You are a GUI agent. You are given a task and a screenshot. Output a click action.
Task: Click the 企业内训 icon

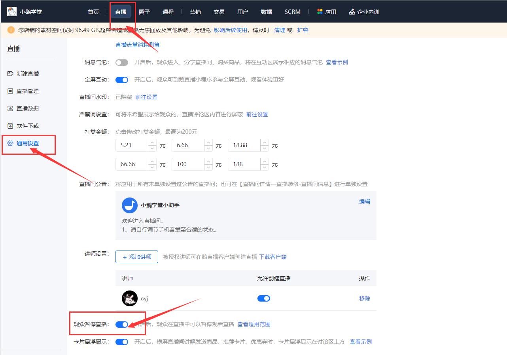pos(352,11)
